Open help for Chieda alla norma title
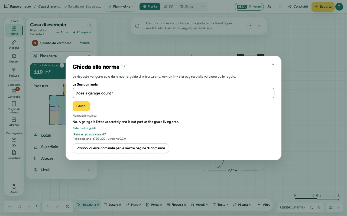Image resolution: width=347 pixels, height=216 pixels. 124,67
